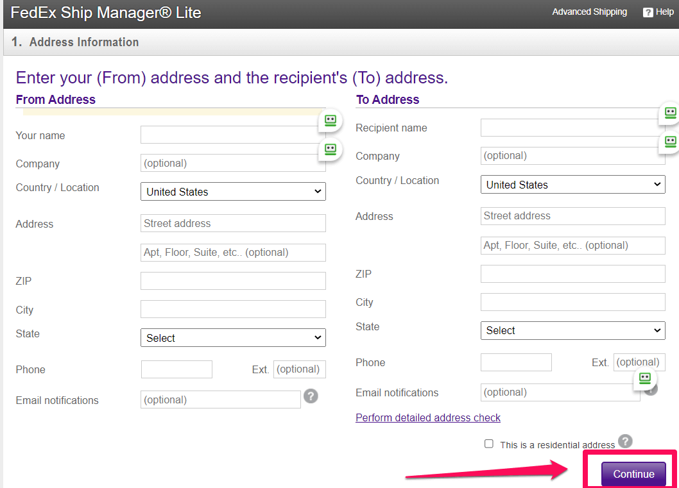Click the "Enter your (From) address" instruction heading
The height and width of the screenshot is (488, 679).
[232, 78]
